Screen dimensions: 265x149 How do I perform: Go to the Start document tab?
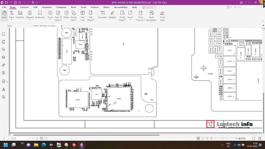coord(10,26)
